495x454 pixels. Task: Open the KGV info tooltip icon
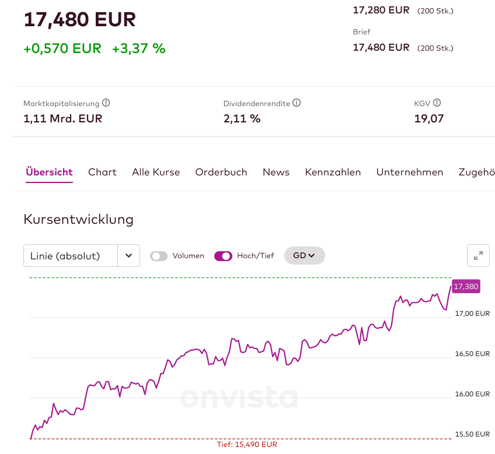pos(437,103)
